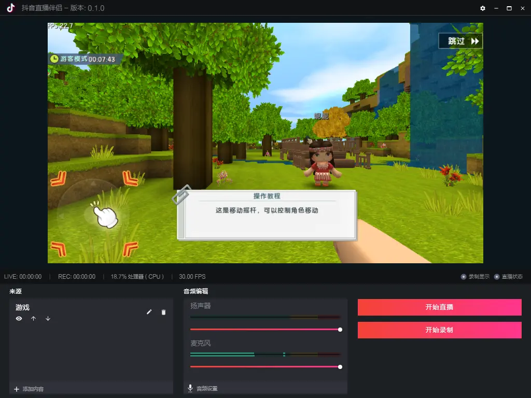Click the paperclip on tutorial dialog
Image resolution: width=531 pixels, height=398 pixels.
tap(182, 195)
